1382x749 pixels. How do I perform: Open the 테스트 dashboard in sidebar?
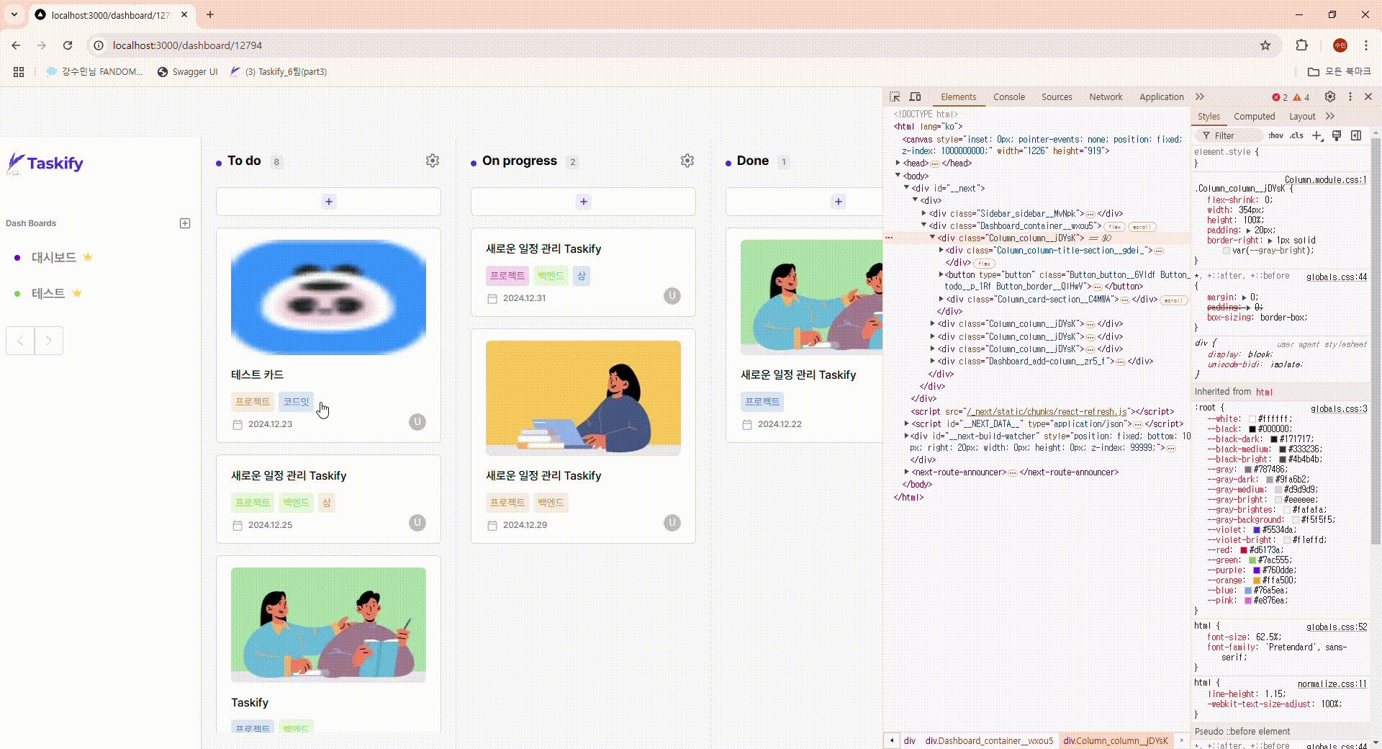click(x=48, y=293)
